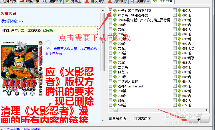Click the status text 已完结
Image resolution: width=215 pixels, height=130 pixels.
click(x=48, y=30)
